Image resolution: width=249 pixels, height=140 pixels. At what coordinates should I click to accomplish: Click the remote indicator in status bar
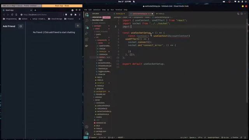(x=86, y=137)
